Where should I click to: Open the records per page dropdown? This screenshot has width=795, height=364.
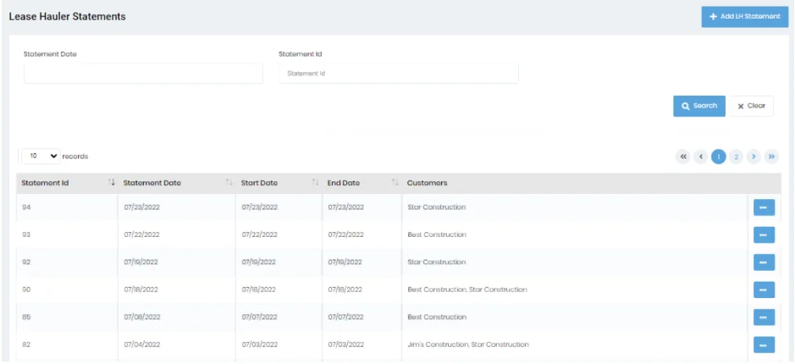coord(41,157)
